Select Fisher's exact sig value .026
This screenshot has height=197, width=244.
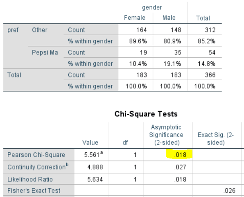click(x=229, y=190)
